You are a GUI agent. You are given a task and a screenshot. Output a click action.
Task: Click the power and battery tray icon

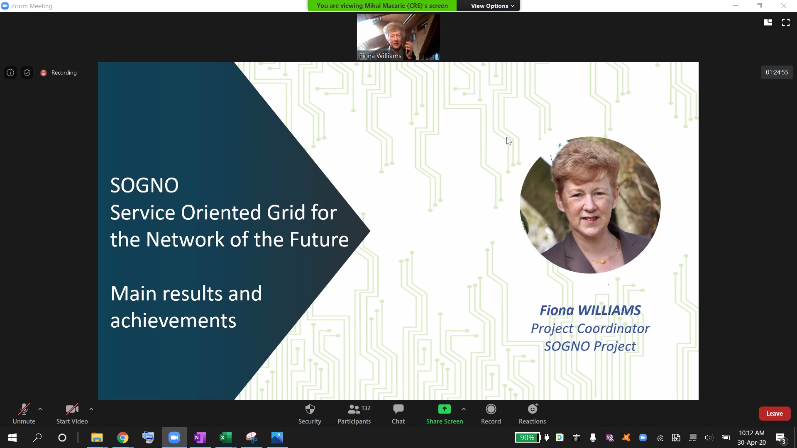coord(726,438)
